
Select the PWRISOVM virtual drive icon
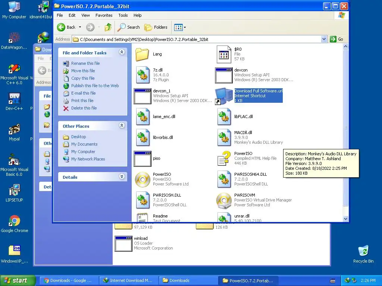tap(224, 201)
